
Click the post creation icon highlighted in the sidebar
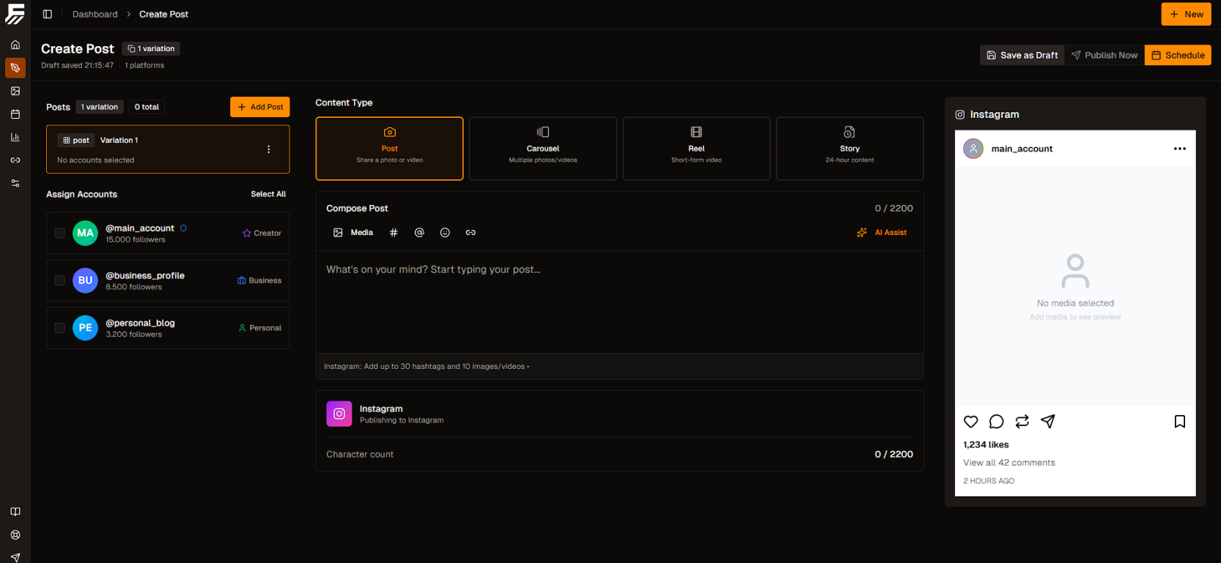(15, 68)
